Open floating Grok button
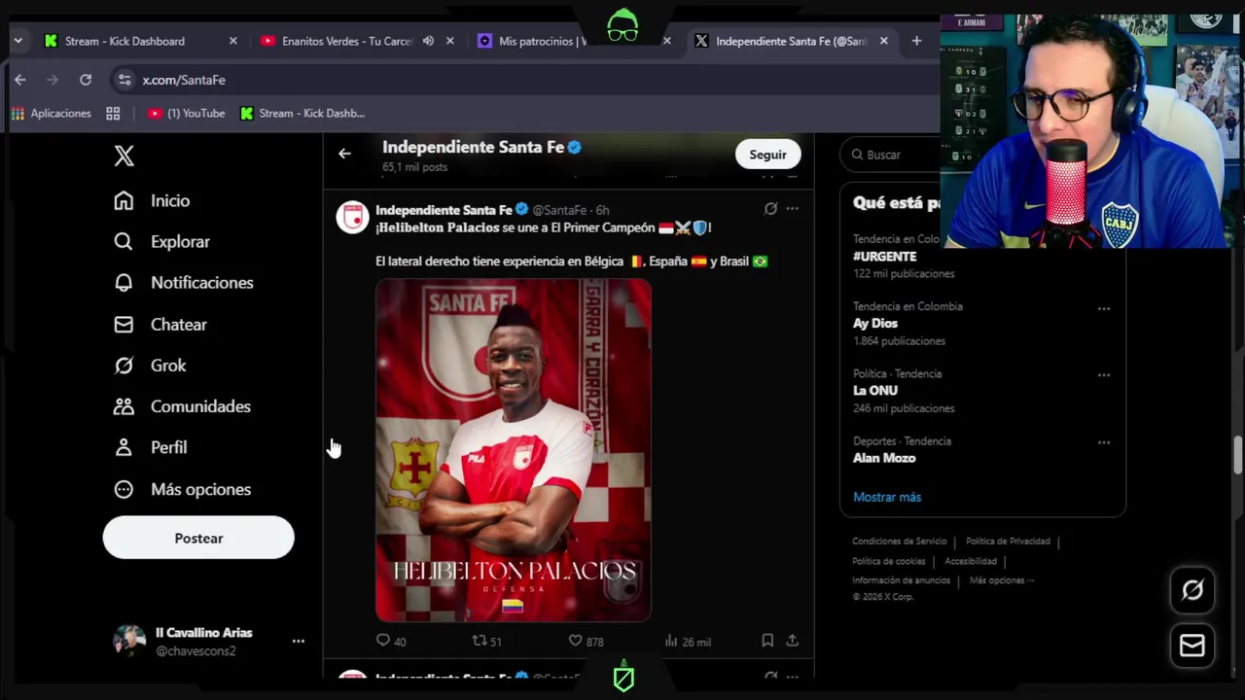Screen dimensions: 1245x700 [x=1192, y=590]
